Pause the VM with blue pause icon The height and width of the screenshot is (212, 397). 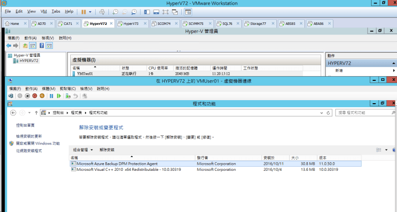(51, 96)
